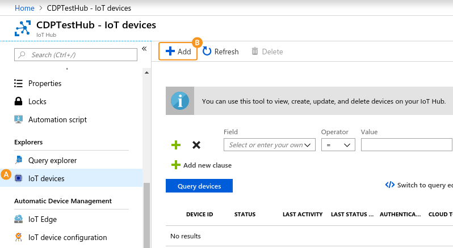Screen dimensions: 453x248
Task: Click the blue info icon in banner
Action: pyautogui.click(x=180, y=101)
